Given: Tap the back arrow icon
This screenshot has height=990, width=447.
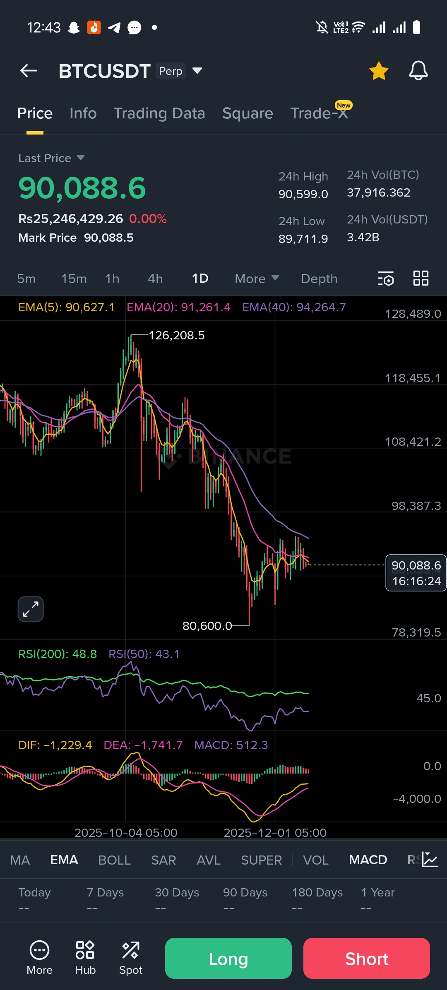Looking at the screenshot, I should (x=29, y=71).
